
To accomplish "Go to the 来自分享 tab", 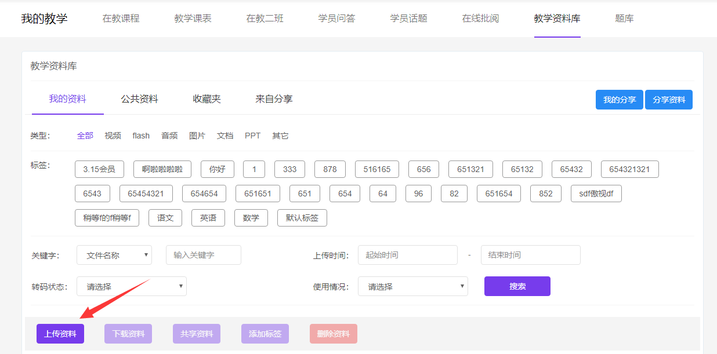I will 274,99.
